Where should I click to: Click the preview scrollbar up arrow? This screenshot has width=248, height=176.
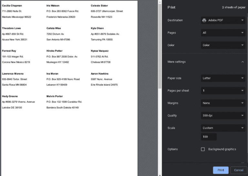click(x=160, y=2)
